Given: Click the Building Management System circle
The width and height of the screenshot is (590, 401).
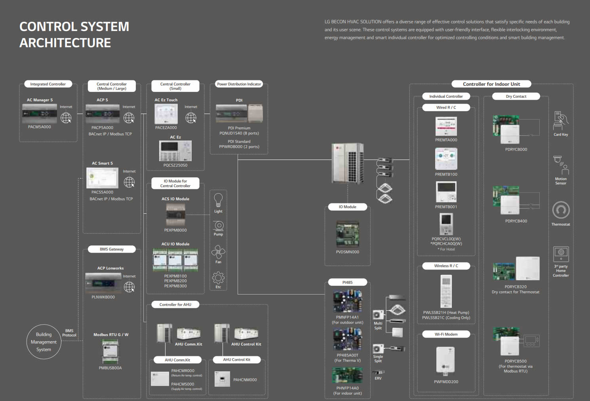Looking at the screenshot, I should click(x=44, y=342).
